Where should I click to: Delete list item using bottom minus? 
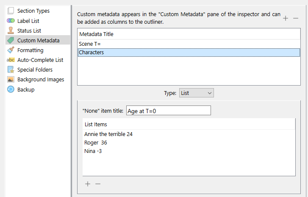point(98,184)
